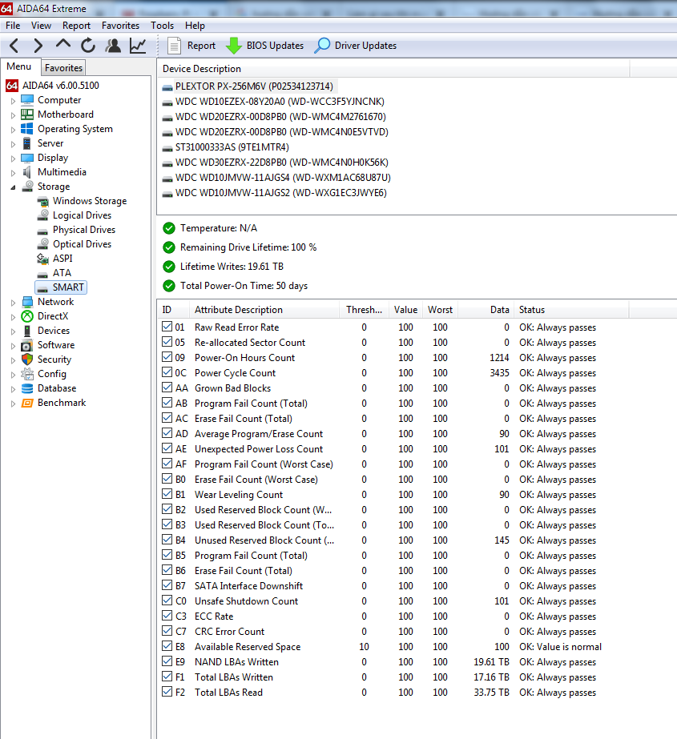Select Motherboard icon in tree

pos(27,114)
